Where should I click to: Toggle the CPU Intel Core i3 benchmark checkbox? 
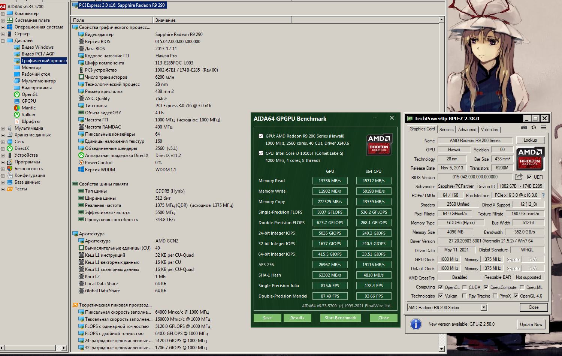coord(261,153)
